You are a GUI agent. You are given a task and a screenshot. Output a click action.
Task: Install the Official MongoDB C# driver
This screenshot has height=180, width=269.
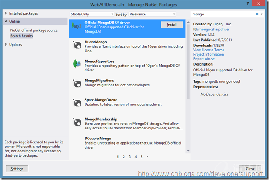[x=171, y=25]
